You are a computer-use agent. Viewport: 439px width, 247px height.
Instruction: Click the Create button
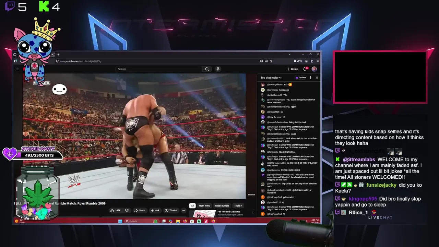pyautogui.click(x=292, y=69)
